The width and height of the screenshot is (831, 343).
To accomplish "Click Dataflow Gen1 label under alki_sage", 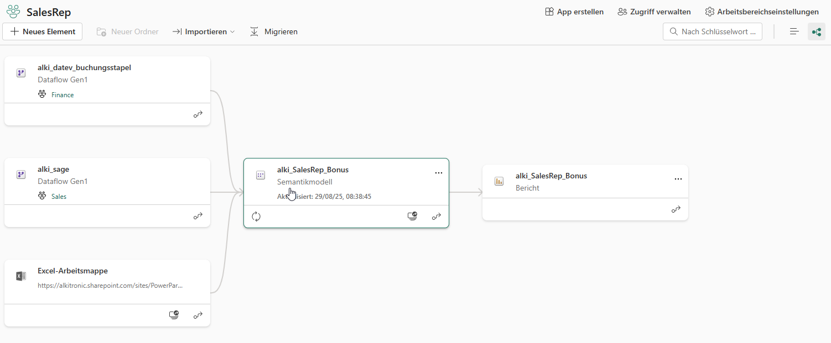I will click(x=63, y=181).
